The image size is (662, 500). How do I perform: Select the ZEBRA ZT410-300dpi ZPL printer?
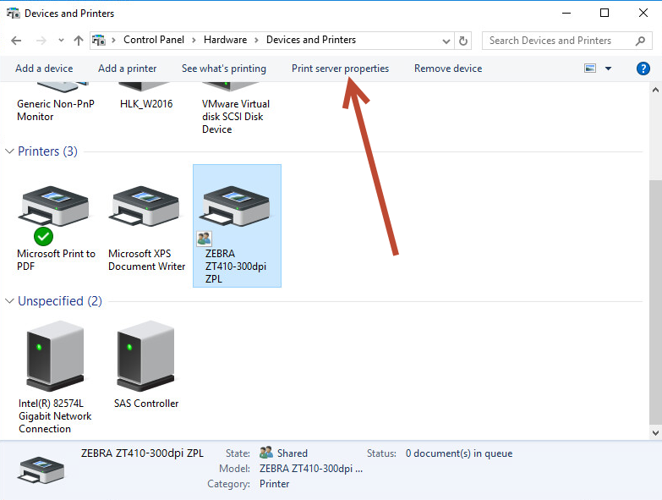237,209
